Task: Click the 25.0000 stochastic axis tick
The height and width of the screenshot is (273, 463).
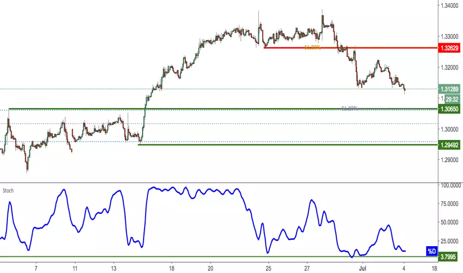Action: pos(451,241)
